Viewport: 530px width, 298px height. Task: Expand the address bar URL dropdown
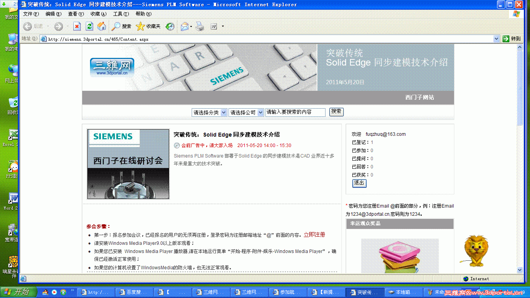[x=496, y=39]
